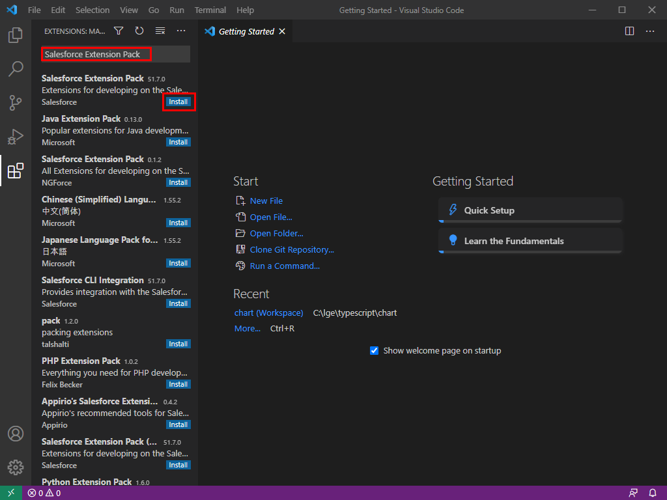Screen dimensions: 667x500
Task: Select Python Extension Pack entry title
Action: (x=87, y=482)
